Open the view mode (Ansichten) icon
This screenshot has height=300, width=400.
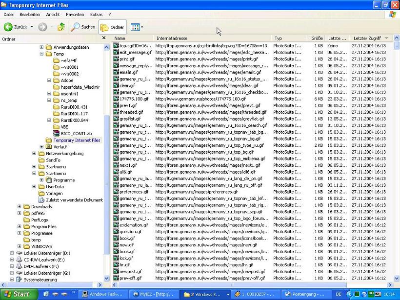pyautogui.click(x=135, y=27)
